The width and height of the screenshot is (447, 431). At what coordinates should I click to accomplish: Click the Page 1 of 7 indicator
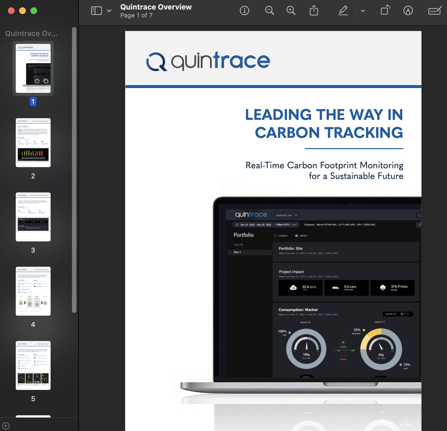[136, 15]
